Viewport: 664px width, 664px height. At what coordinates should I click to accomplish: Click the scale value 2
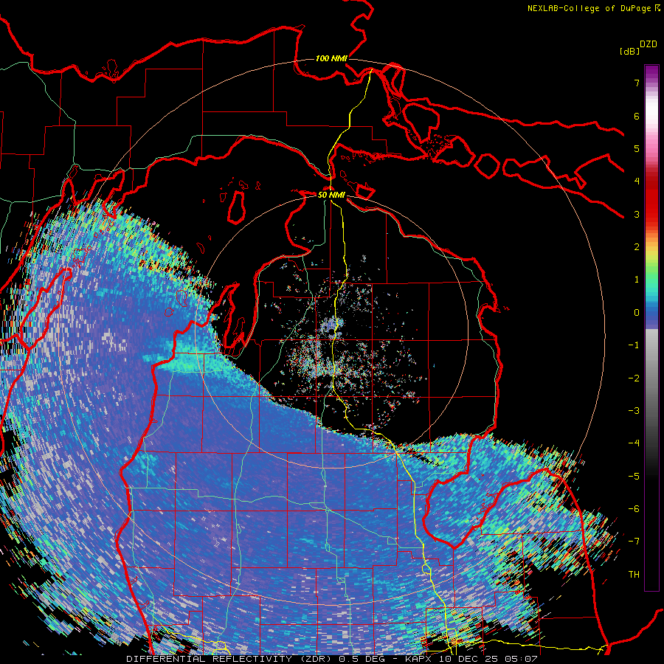pos(637,247)
